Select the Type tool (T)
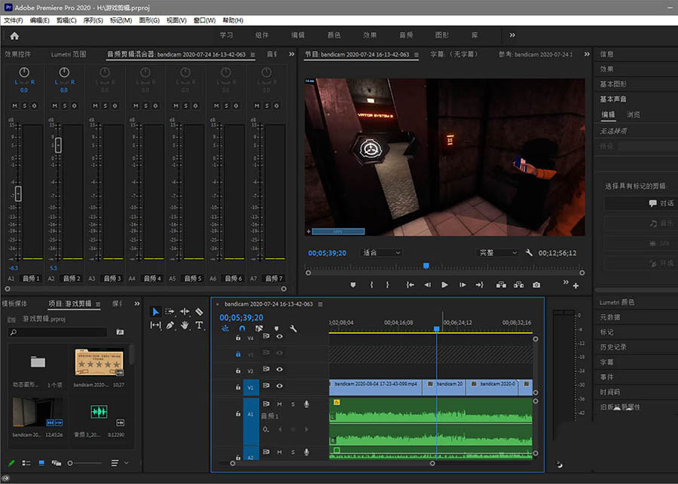 pyautogui.click(x=199, y=325)
